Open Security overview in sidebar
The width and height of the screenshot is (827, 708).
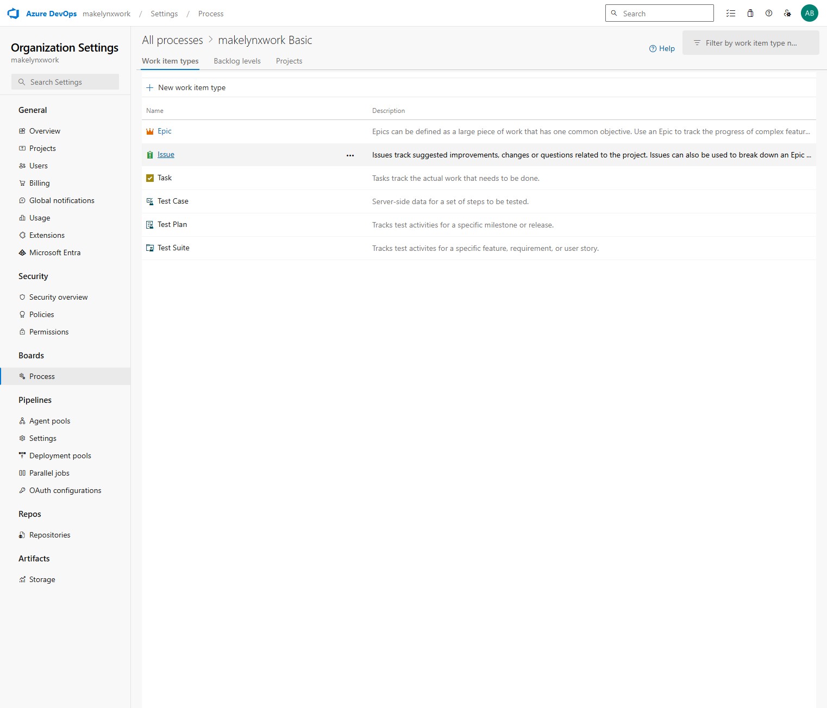(65, 297)
